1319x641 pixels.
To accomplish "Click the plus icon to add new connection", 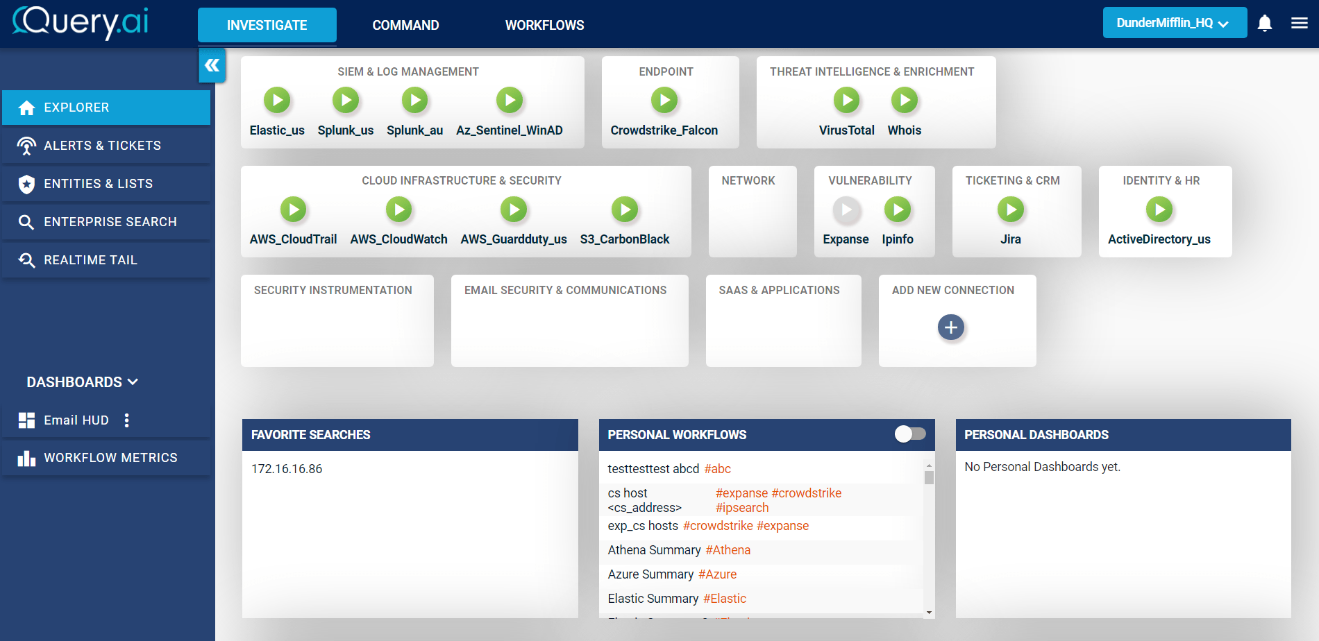I will click(951, 327).
